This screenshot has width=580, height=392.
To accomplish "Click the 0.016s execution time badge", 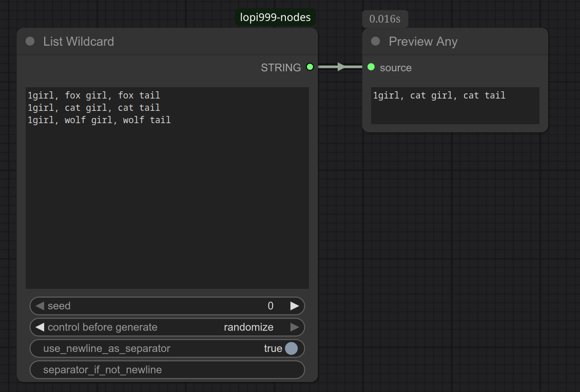I will pyautogui.click(x=384, y=19).
